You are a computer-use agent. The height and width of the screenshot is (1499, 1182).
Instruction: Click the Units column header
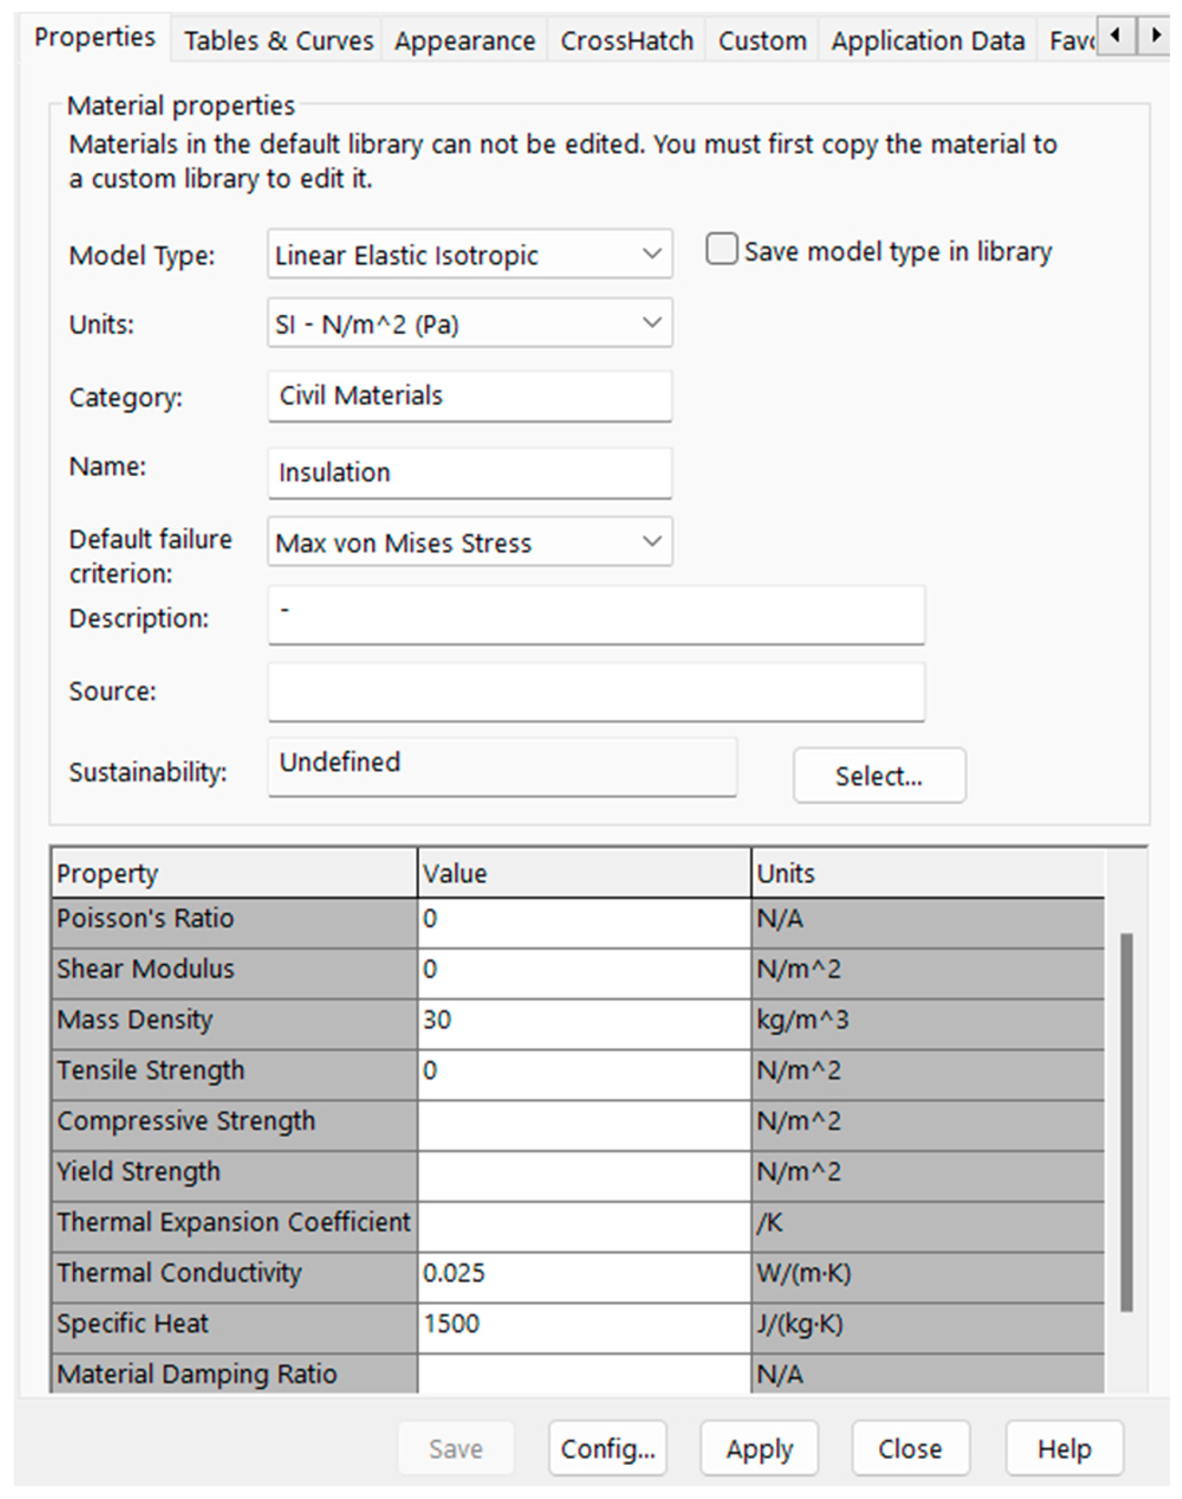coord(928,873)
